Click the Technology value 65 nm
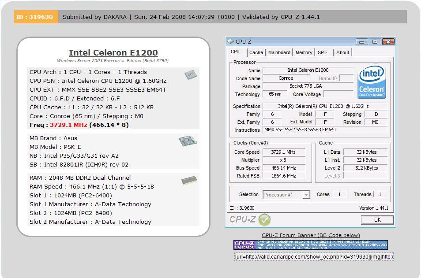Image resolution: width=421 pixels, height=278 pixels. (x=274, y=94)
